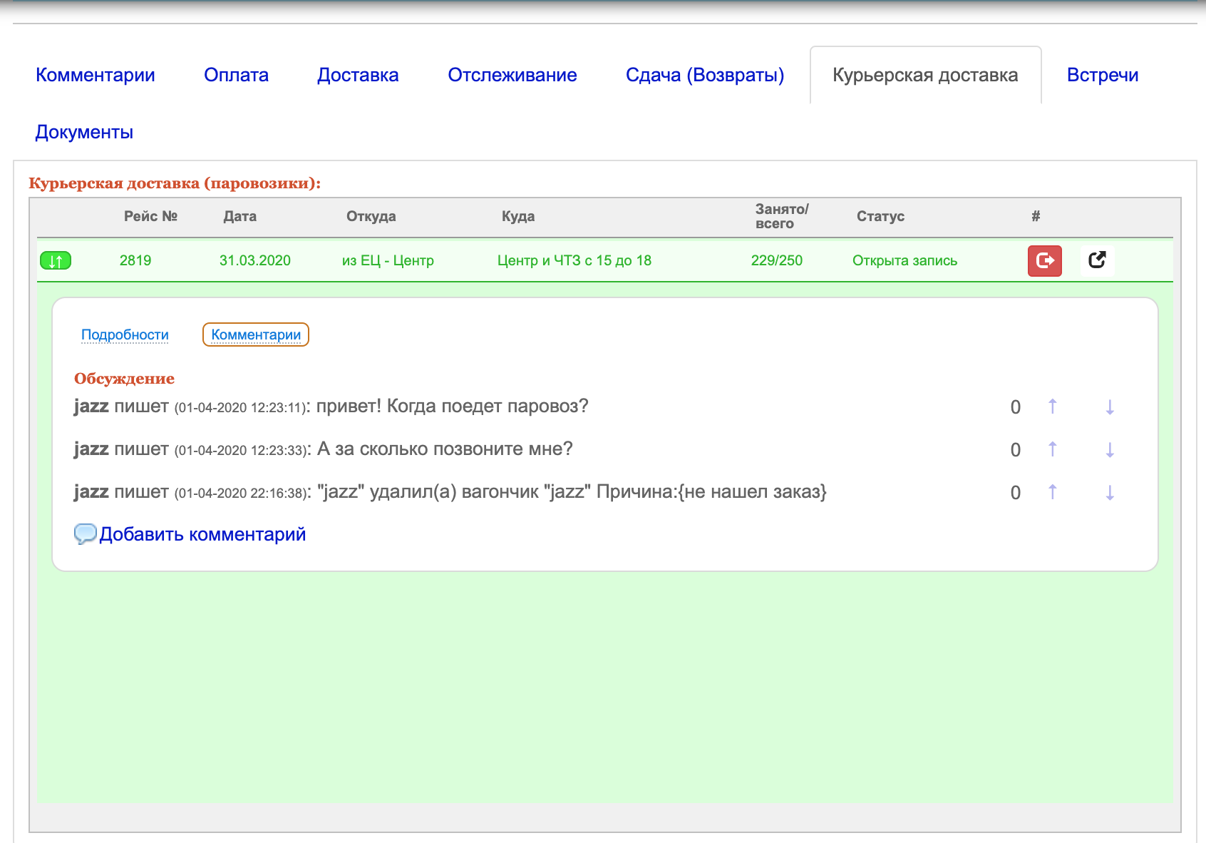
Task: Downvote the comment about when the train departs
Action: [x=1110, y=407]
